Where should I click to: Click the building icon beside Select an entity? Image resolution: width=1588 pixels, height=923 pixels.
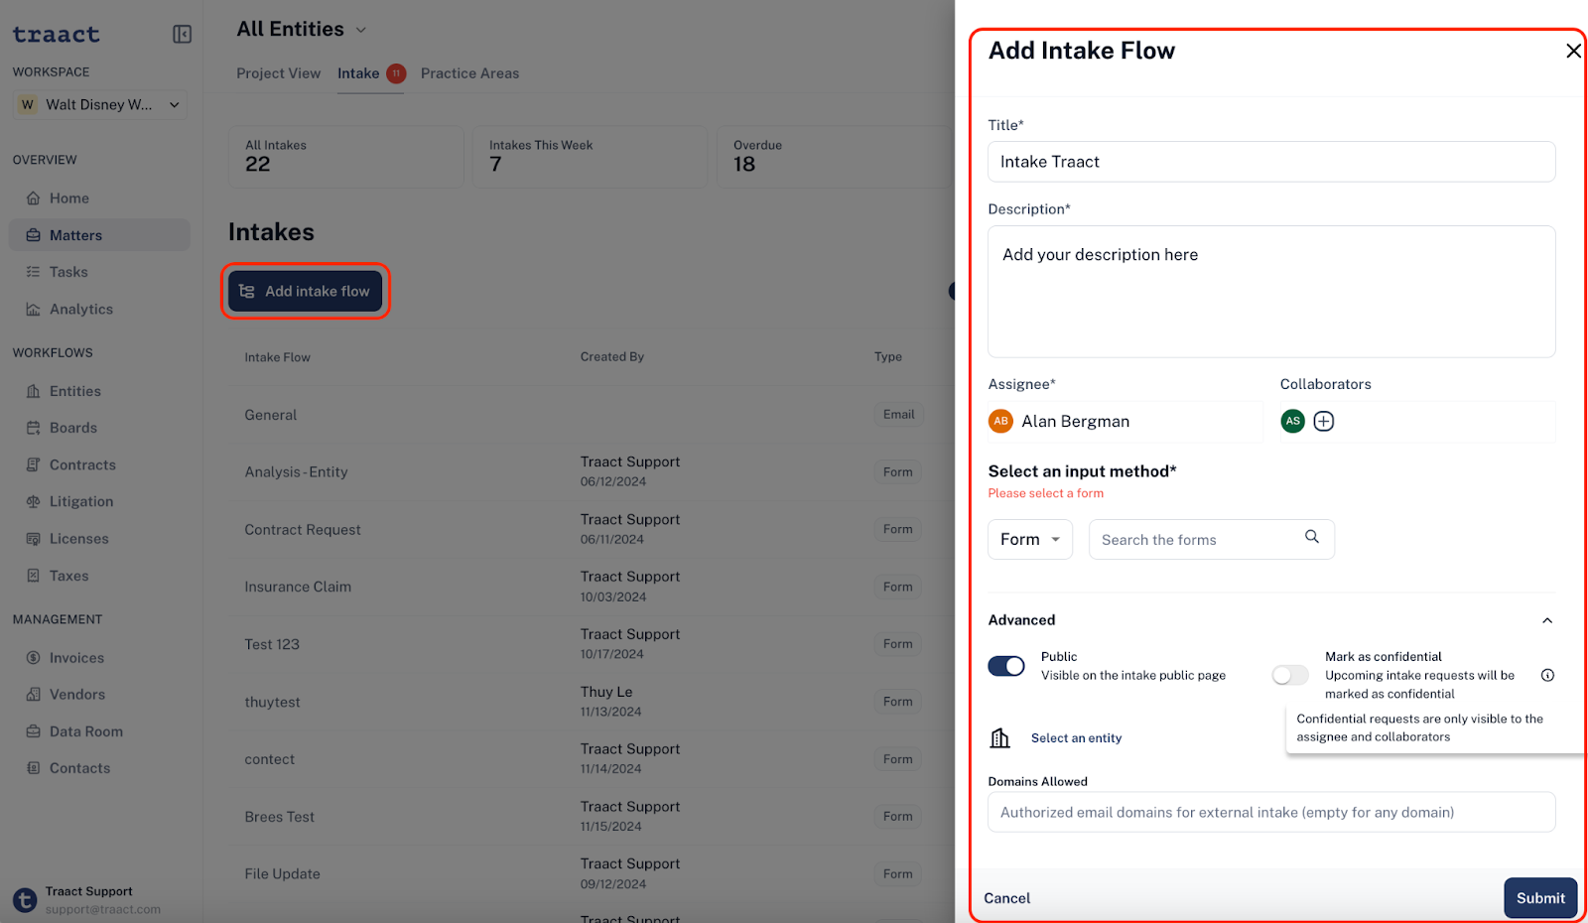click(x=999, y=737)
